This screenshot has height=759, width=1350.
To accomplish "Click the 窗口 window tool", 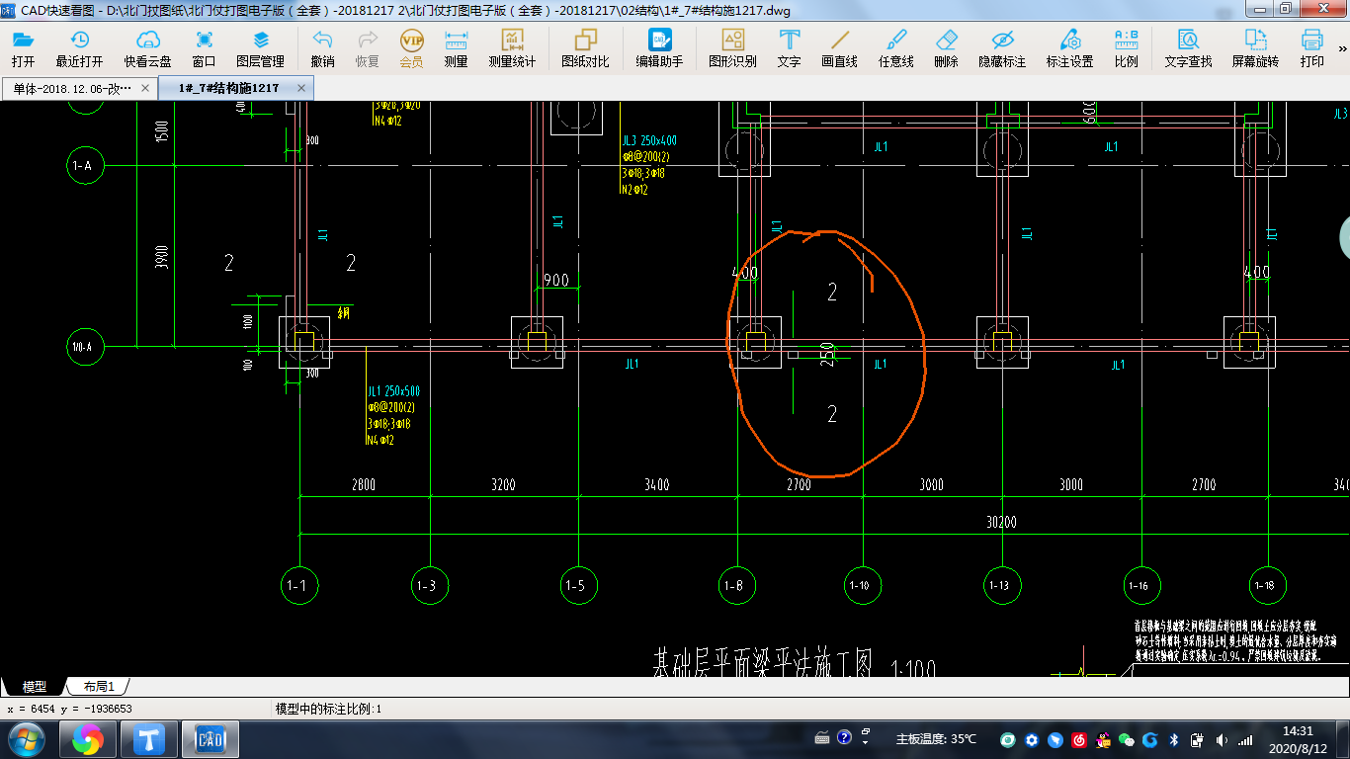I will tap(205, 48).
